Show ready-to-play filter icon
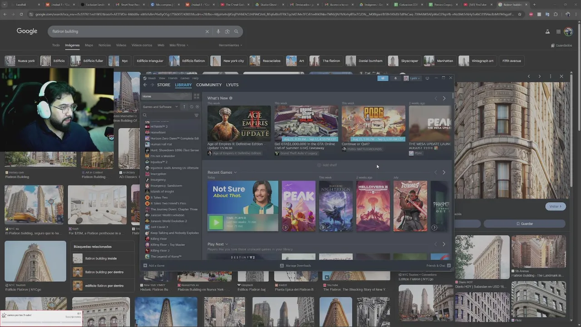The width and height of the screenshot is (581, 327). coord(197,107)
